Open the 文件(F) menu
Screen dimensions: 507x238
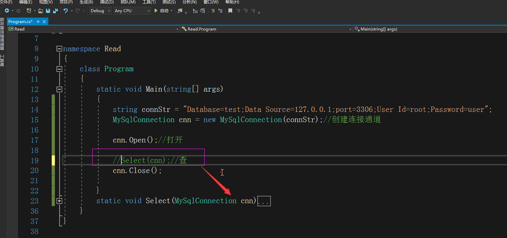pyautogui.click(x=6, y=2)
